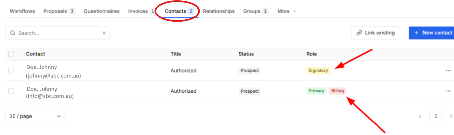Focus the Search input field

57,33
